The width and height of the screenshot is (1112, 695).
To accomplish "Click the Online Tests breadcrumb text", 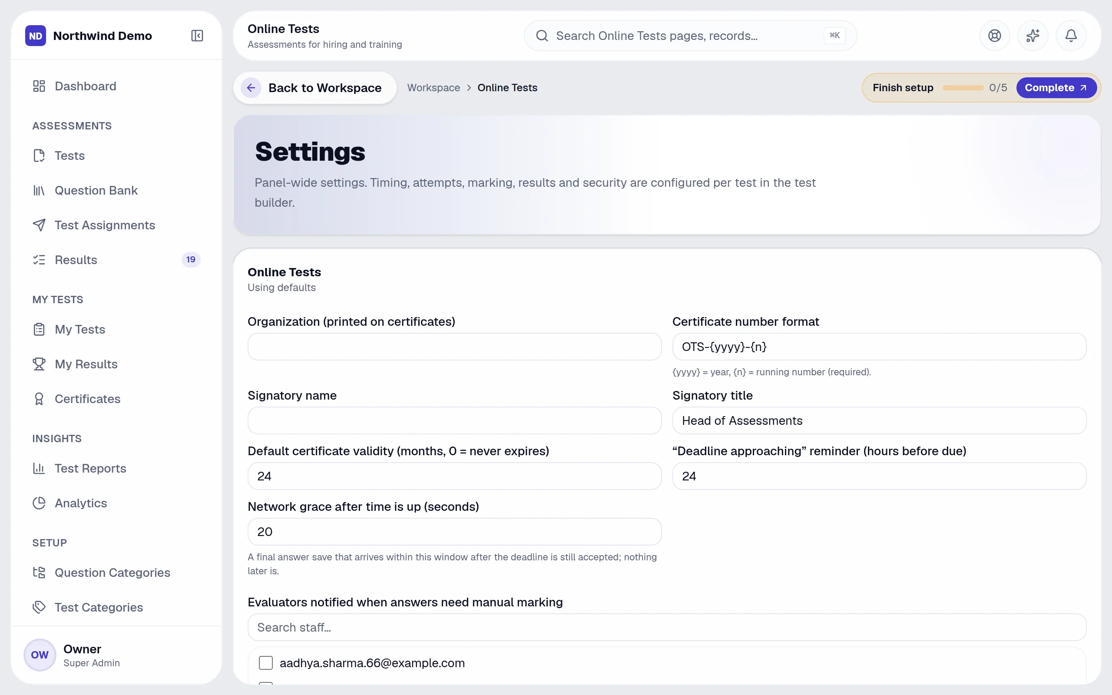I will (507, 88).
